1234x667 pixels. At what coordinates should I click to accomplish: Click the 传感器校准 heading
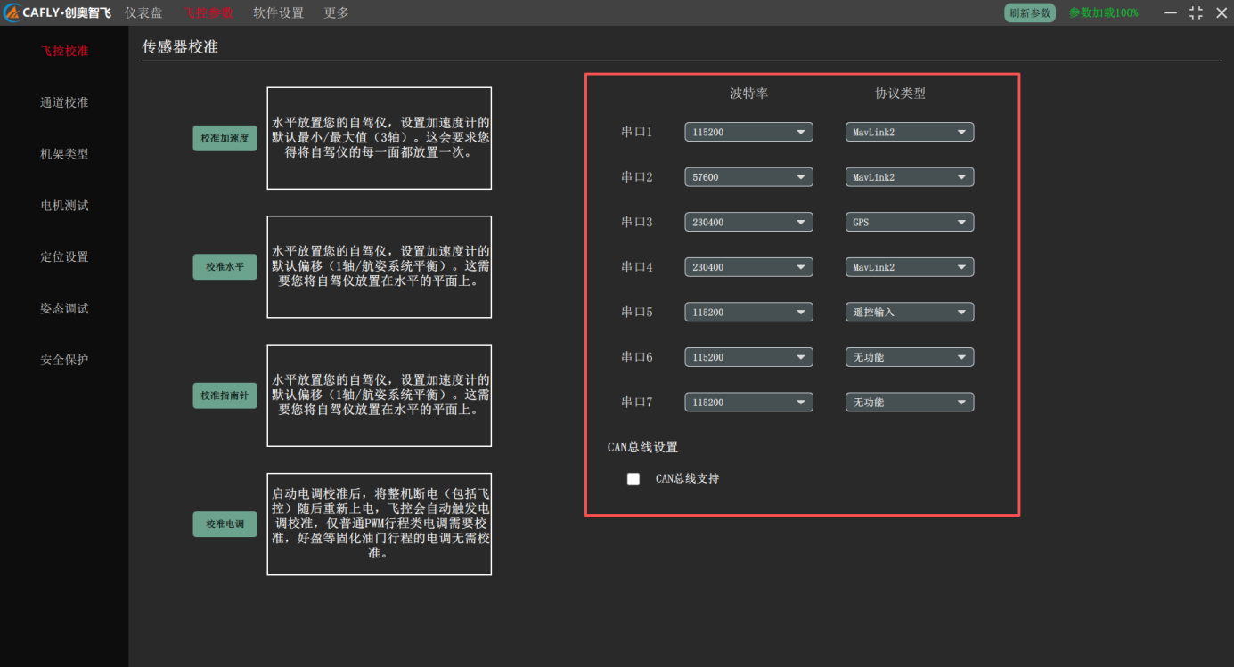[x=180, y=46]
